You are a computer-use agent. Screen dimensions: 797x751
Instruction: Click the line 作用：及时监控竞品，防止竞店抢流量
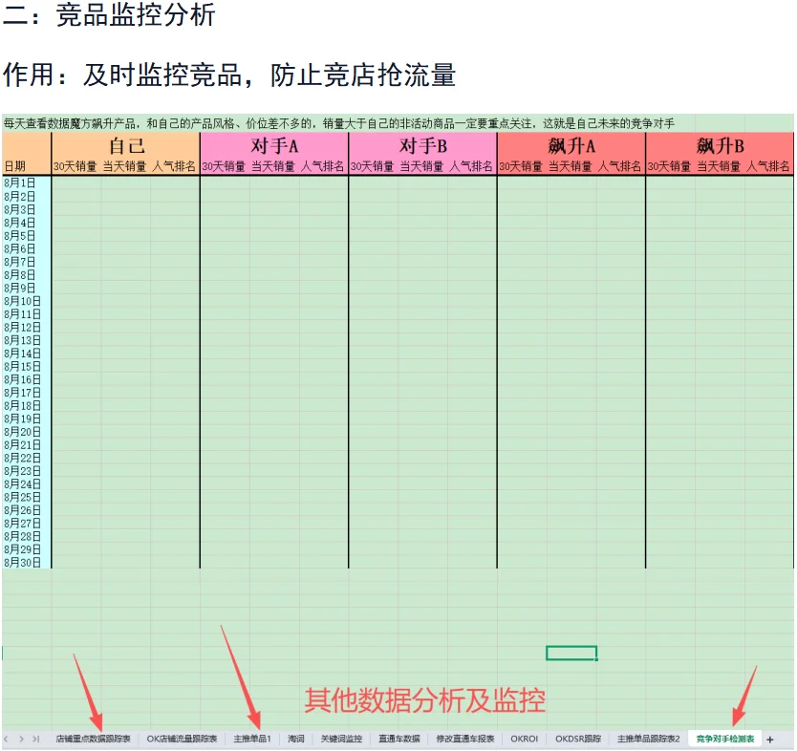point(229,75)
